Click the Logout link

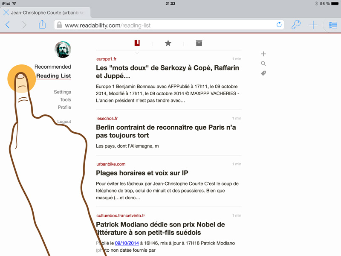(x=64, y=122)
